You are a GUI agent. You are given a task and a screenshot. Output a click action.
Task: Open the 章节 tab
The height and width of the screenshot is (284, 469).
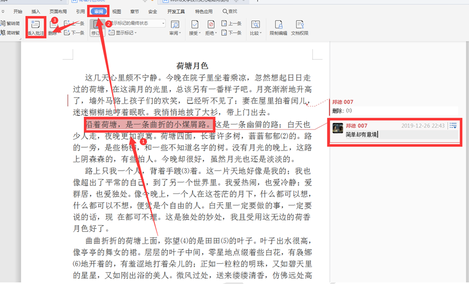135,11
